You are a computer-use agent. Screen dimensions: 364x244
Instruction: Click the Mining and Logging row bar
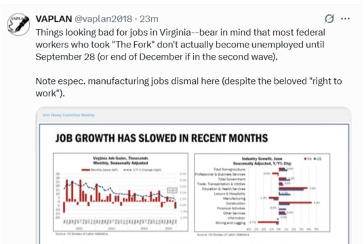click(x=268, y=222)
